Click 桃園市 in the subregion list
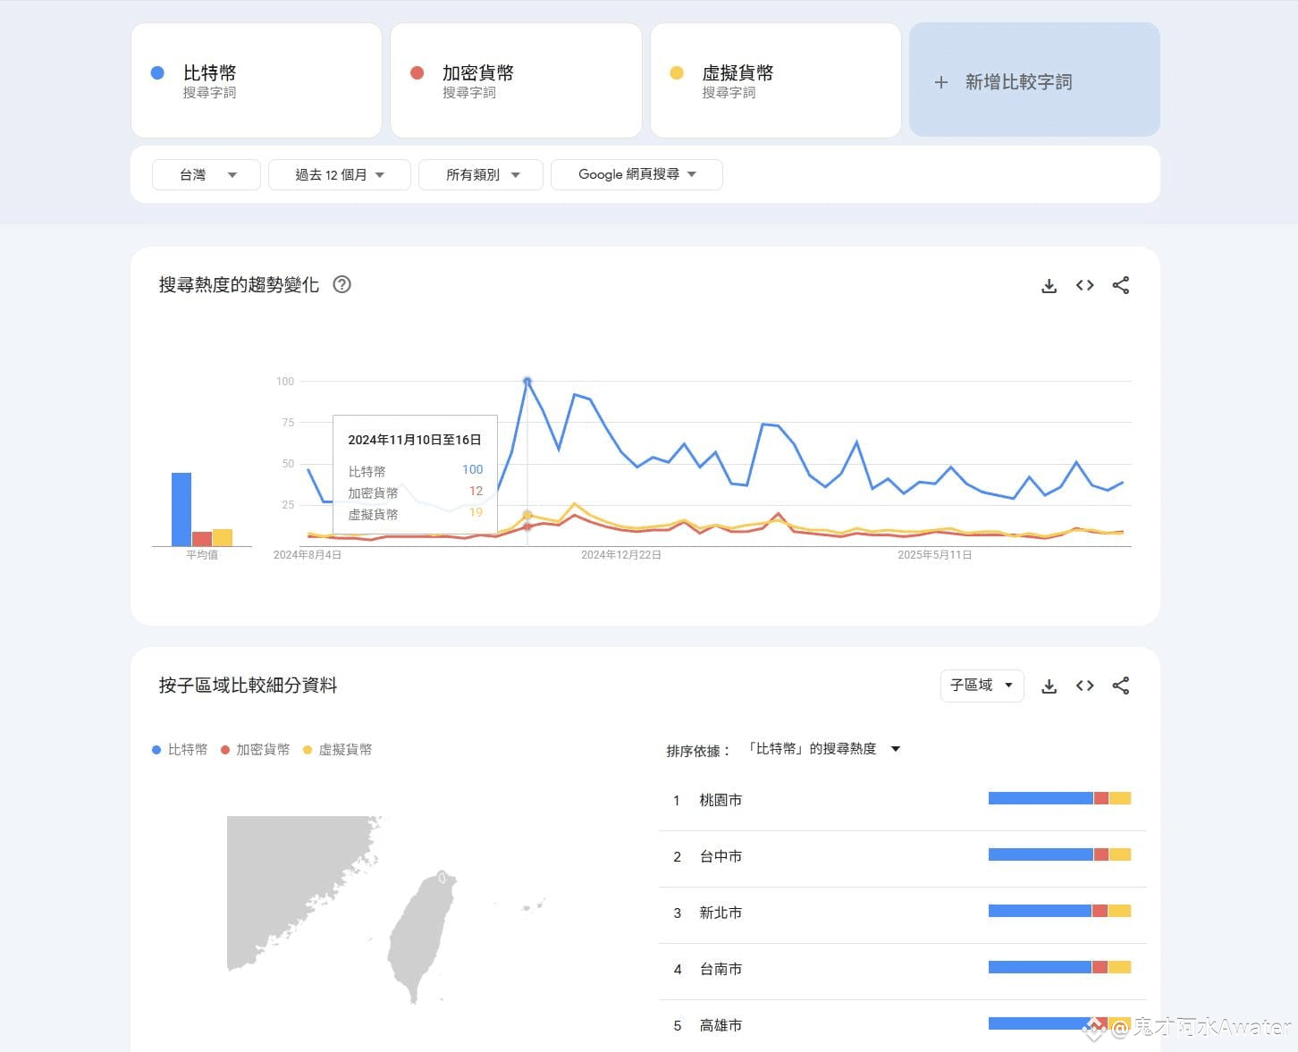The image size is (1298, 1052). coord(721,800)
